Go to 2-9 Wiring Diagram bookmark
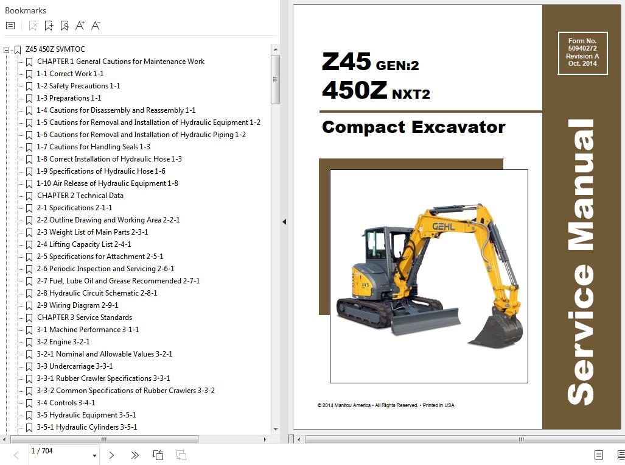Viewport: 625px width, 465px height. coord(77,305)
